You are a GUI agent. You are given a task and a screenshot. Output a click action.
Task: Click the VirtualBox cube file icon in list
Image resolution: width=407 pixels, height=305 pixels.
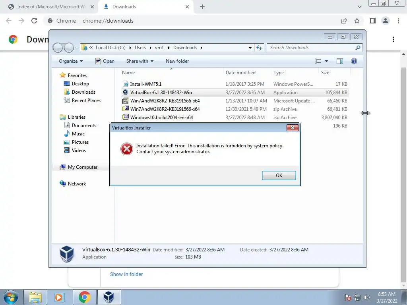(126, 92)
